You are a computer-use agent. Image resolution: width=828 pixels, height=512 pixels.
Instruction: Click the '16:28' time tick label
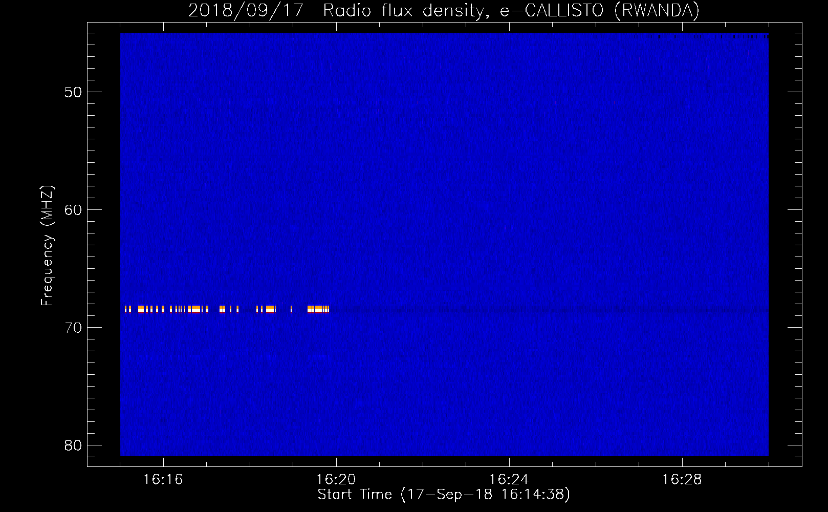point(682,480)
